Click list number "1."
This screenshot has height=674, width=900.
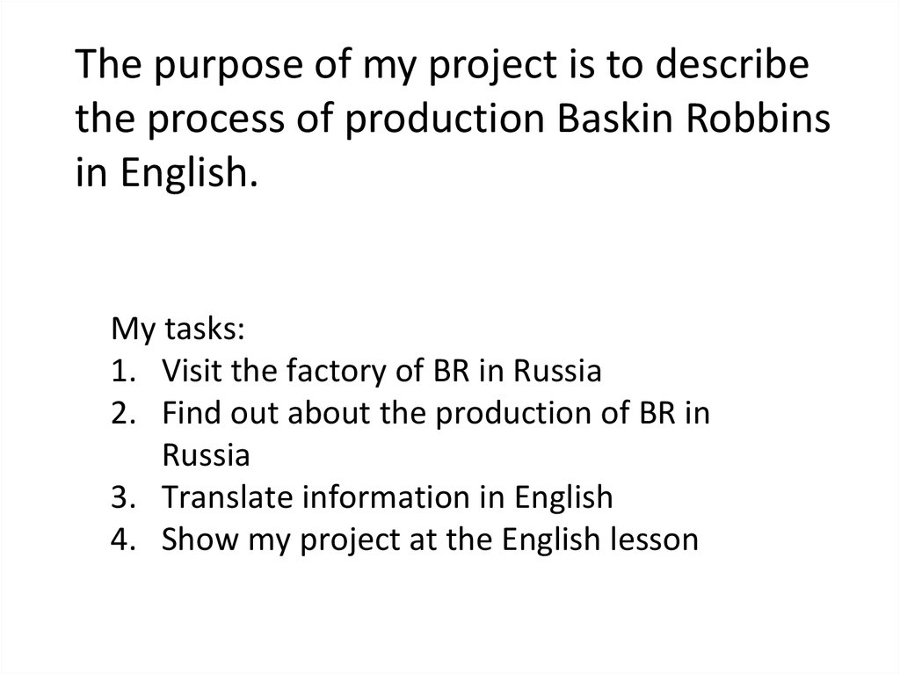(x=123, y=372)
